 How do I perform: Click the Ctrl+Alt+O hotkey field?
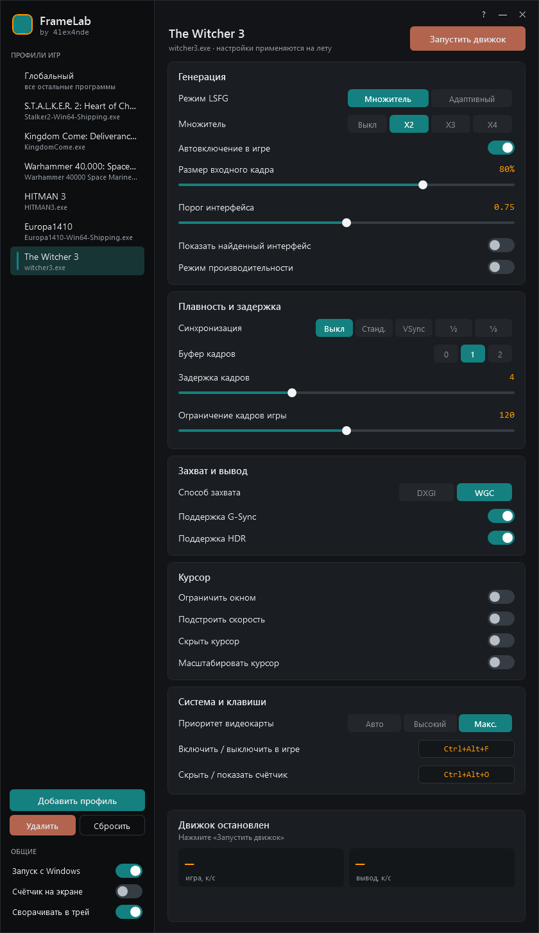coord(466,775)
